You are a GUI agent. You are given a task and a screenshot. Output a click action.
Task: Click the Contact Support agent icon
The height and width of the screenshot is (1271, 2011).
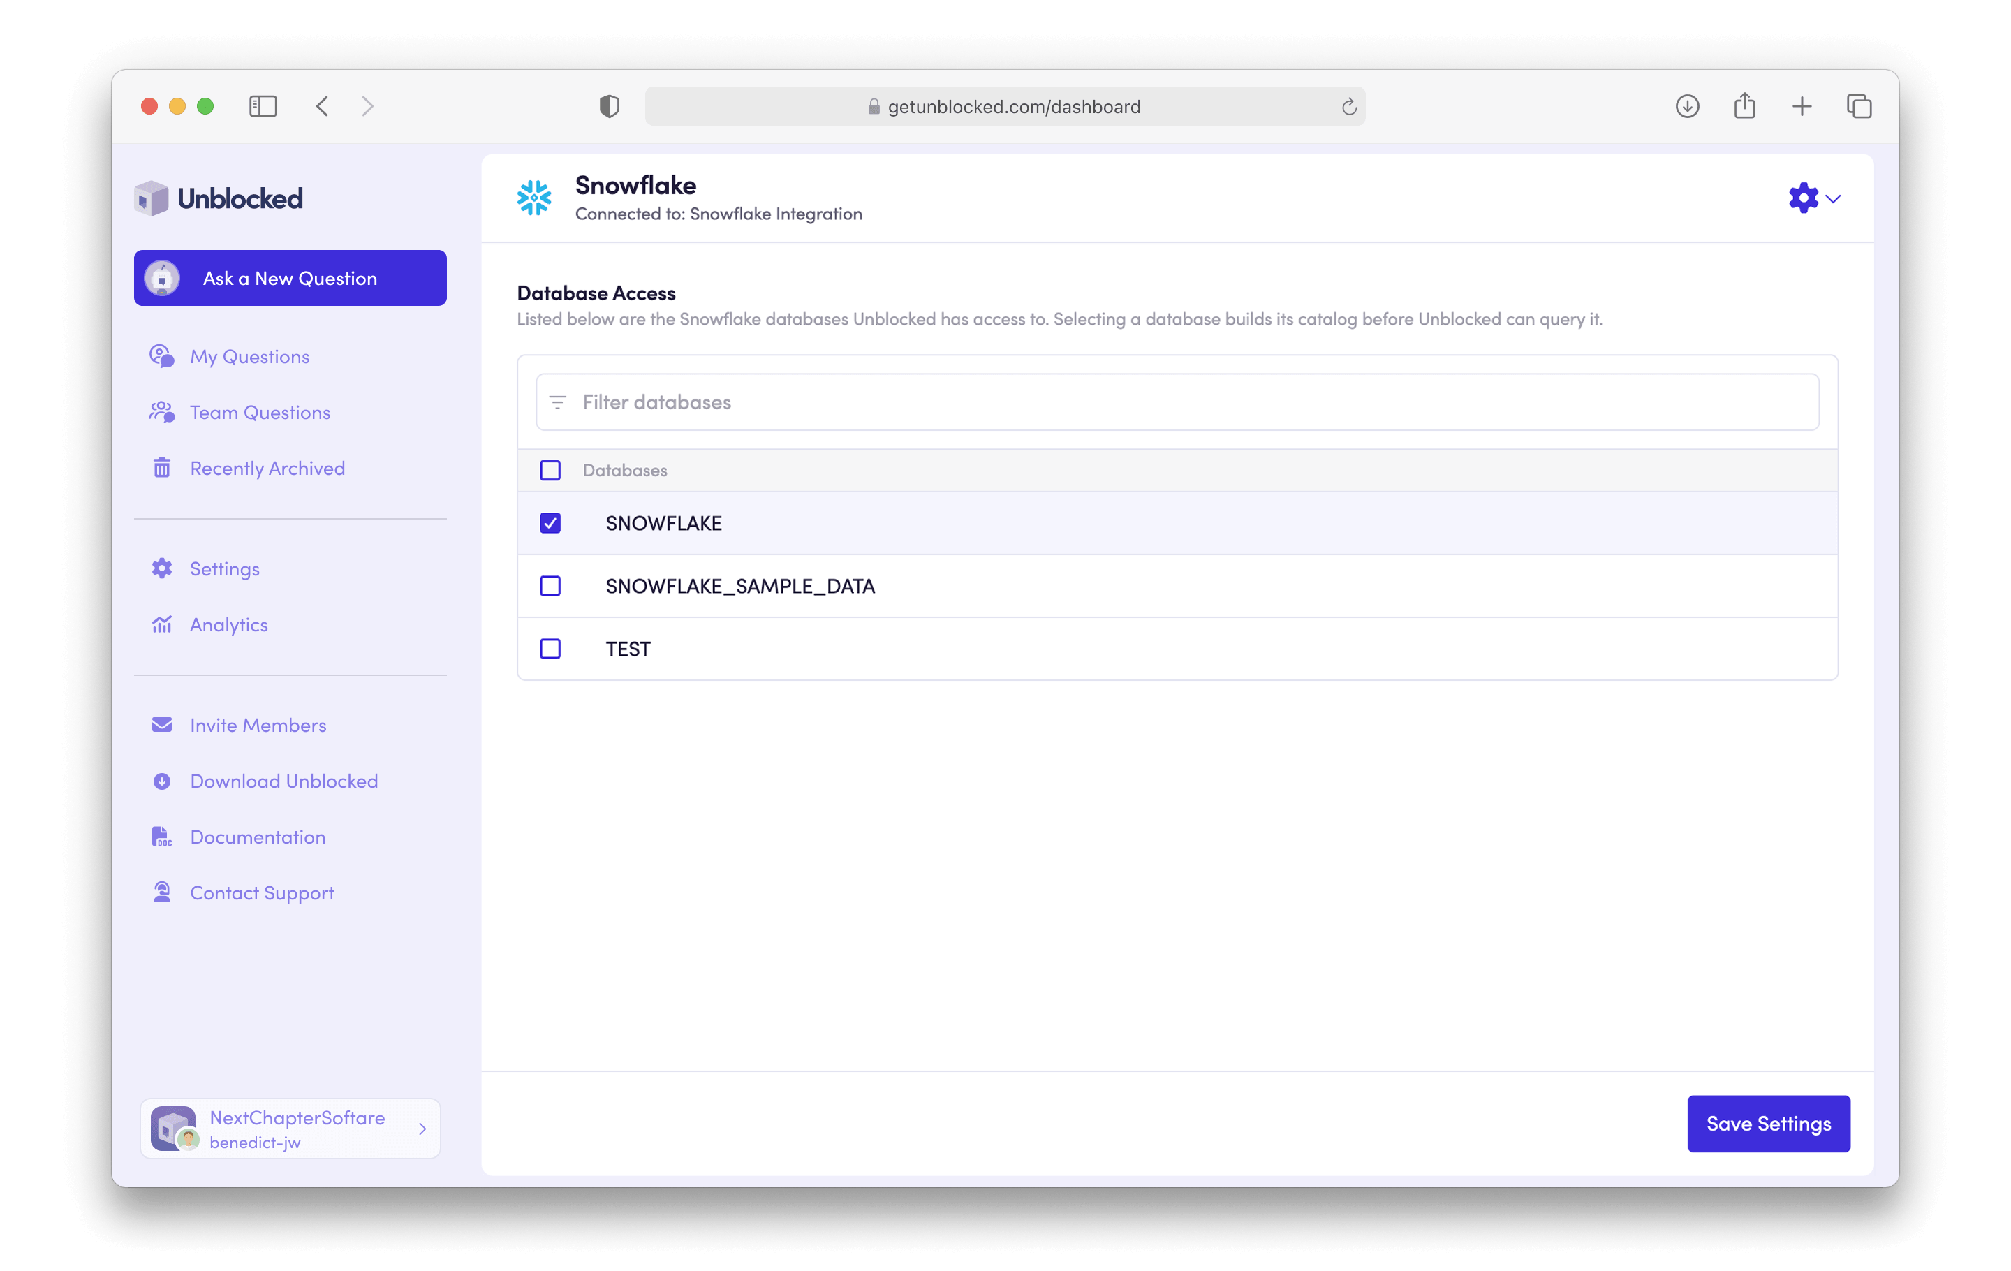click(161, 892)
